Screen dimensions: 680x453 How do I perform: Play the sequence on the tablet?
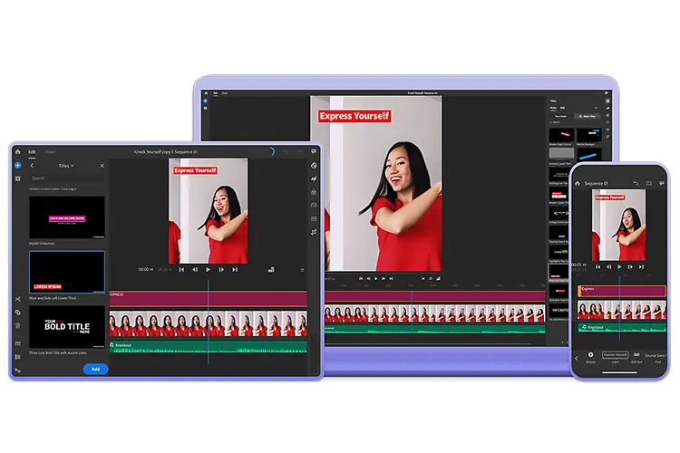coord(209,270)
